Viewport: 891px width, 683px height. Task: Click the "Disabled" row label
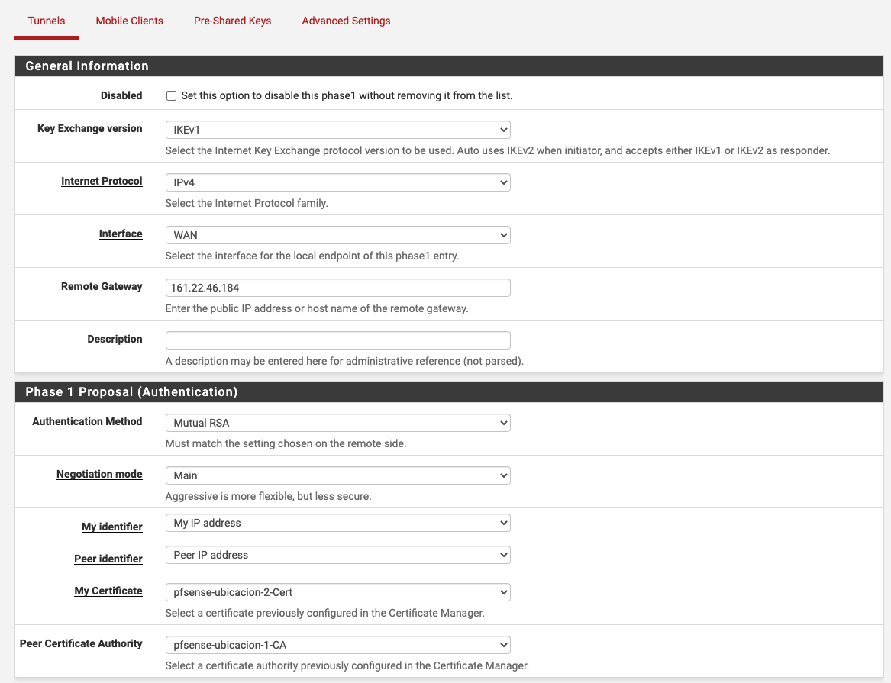121,96
